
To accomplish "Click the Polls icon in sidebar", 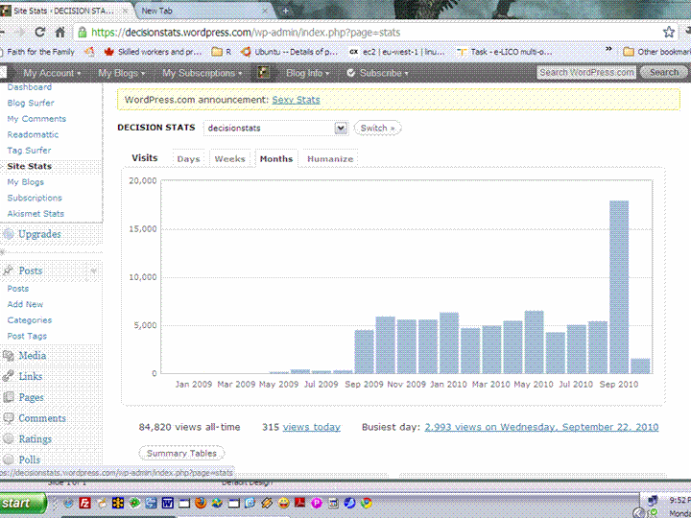I will click(9, 459).
